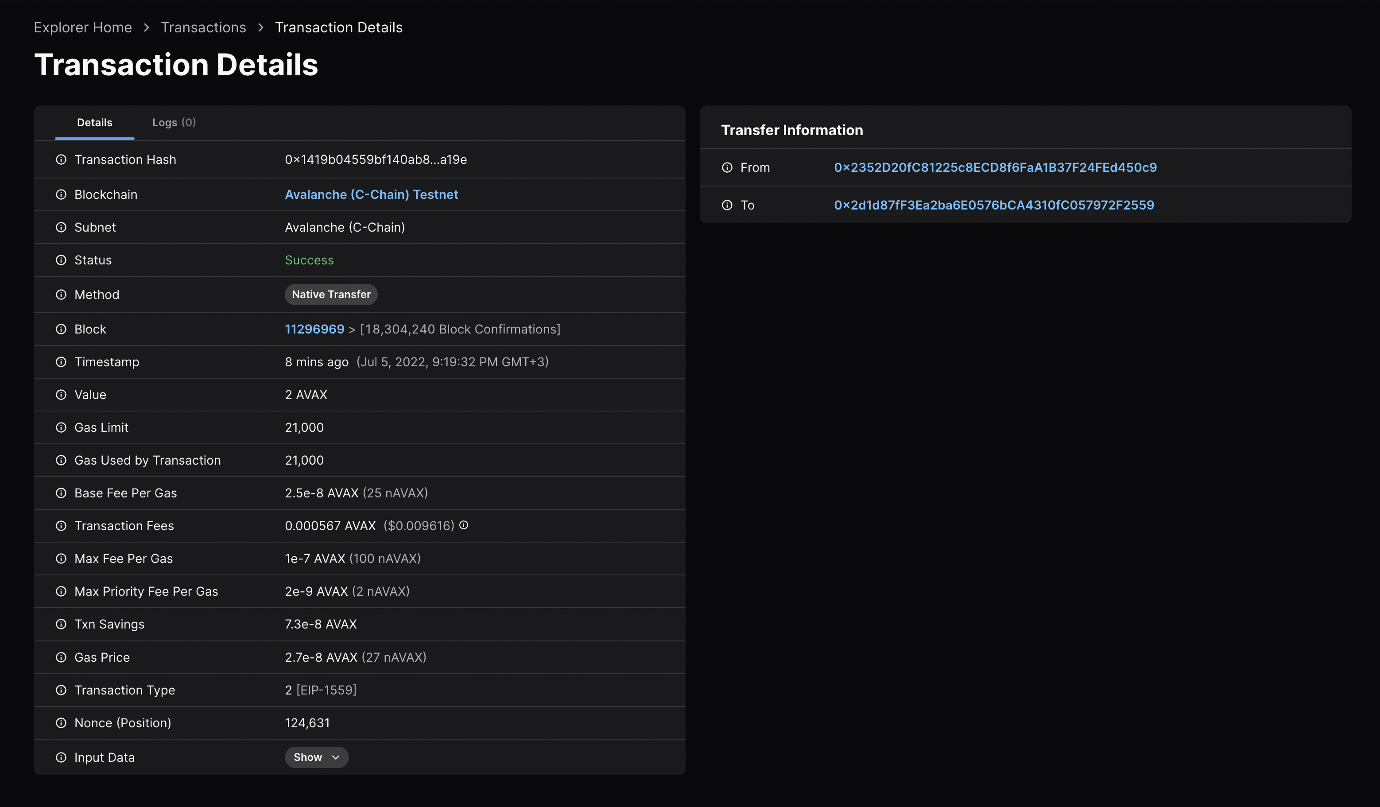Click the Blockchain info icon
Image resolution: width=1380 pixels, height=807 pixels.
click(x=61, y=194)
